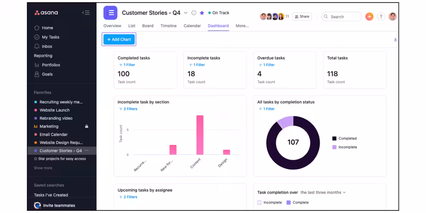Toggle the Incomplete legend item in donut chart

pos(347,147)
